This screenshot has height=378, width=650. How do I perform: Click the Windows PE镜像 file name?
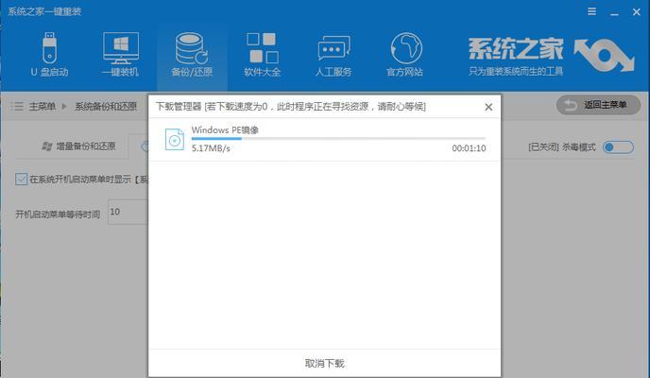[x=225, y=129]
